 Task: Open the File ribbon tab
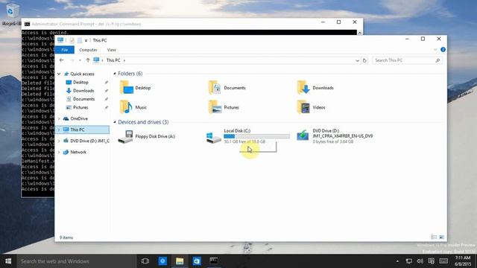tap(65, 50)
